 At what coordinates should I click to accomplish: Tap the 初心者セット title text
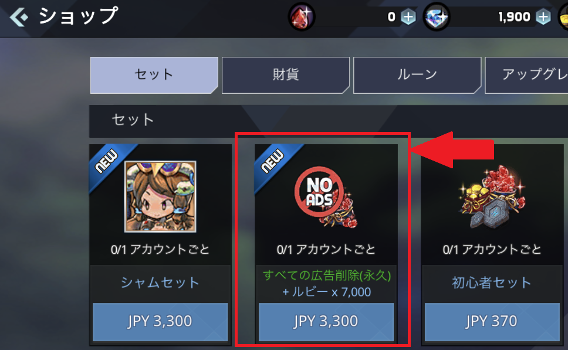click(x=492, y=283)
